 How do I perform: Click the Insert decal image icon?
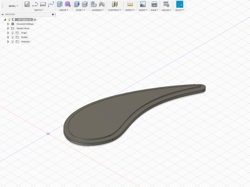[x=143, y=4]
